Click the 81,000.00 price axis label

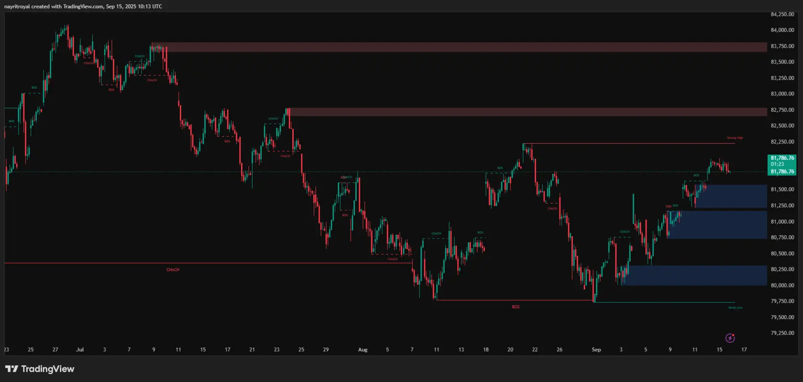(782, 222)
